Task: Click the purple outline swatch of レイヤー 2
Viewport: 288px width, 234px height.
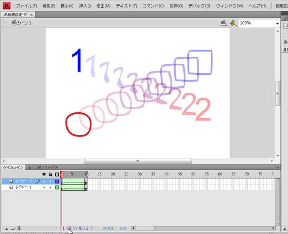Action: tap(57, 181)
